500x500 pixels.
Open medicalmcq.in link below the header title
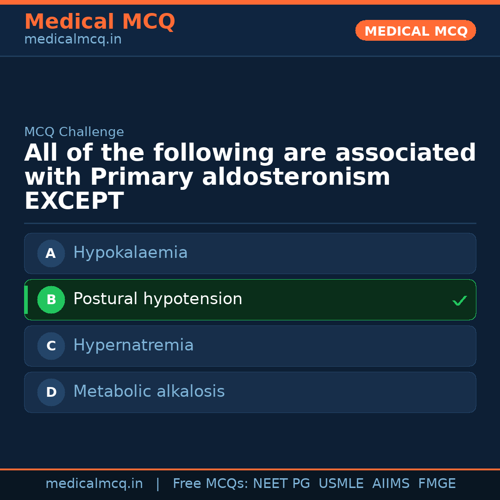click(x=73, y=40)
